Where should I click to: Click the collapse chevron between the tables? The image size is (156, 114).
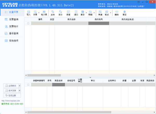tap(90, 77)
